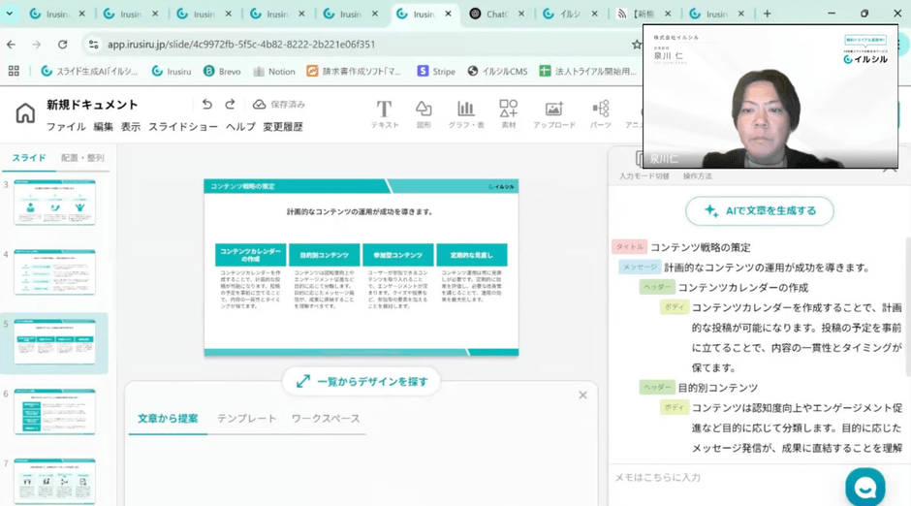Select the ワークスペース tab
The image size is (911, 506).
coord(326,419)
